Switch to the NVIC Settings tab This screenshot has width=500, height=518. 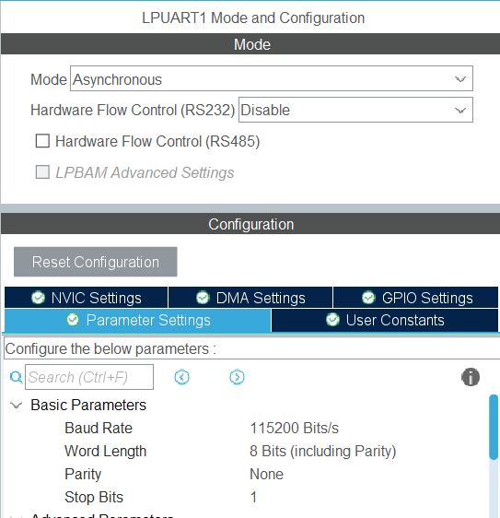87,298
